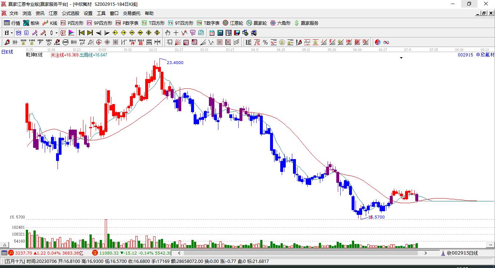Open the 9P四方形 tool
This screenshot has width=495, height=268.
99,23
